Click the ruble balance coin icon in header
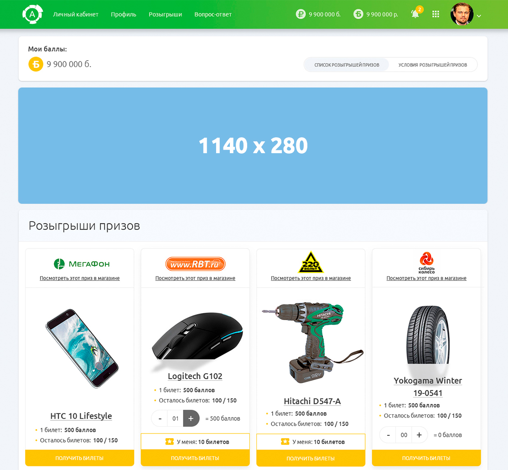 [x=301, y=14]
